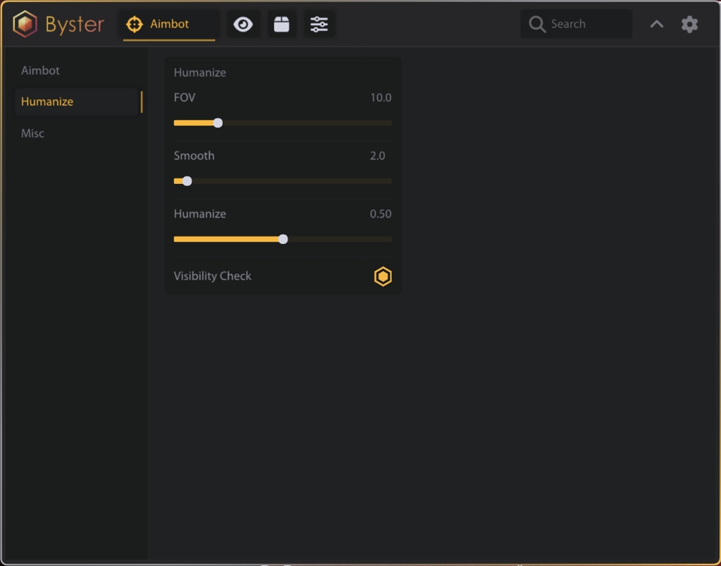Viewport: 721px width, 566px height.
Task: Click inside the Search text field
Action: [x=586, y=24]
